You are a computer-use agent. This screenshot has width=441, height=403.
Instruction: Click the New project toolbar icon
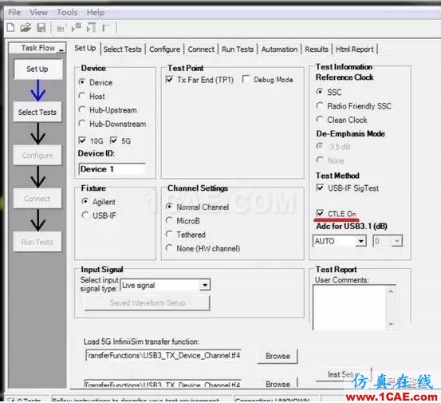click(x=10, y=28)
